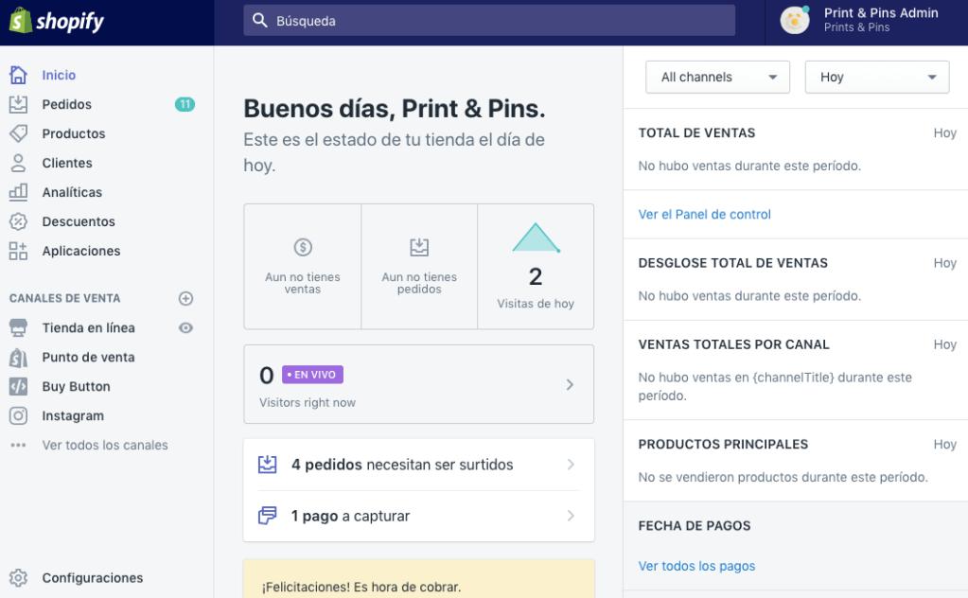This screenshot has width=968, height=598.
Task: Click Ver todos los pagos link
Action: pos(696,566)
